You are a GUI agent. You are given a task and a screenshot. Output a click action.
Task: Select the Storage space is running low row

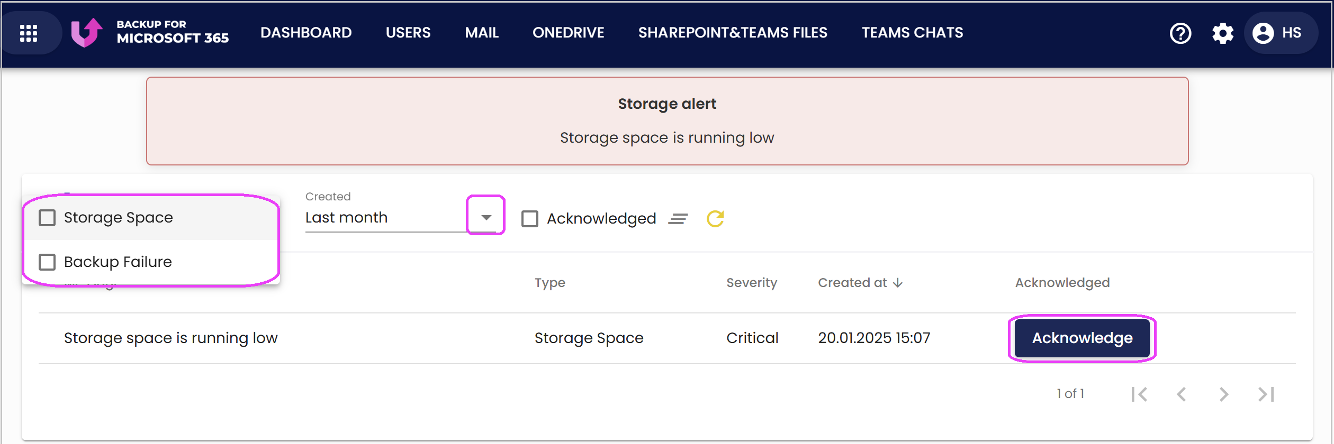tap(667, 338)
